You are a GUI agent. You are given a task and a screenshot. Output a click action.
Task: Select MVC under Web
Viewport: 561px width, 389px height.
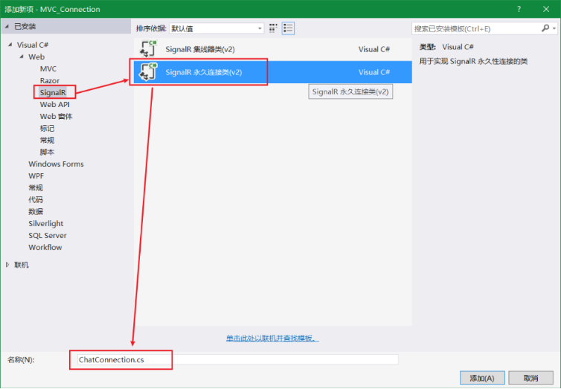[48, 69]
